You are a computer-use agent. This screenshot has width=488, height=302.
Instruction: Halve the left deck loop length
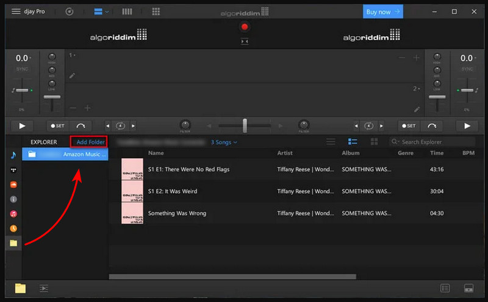tap(108, 126)
